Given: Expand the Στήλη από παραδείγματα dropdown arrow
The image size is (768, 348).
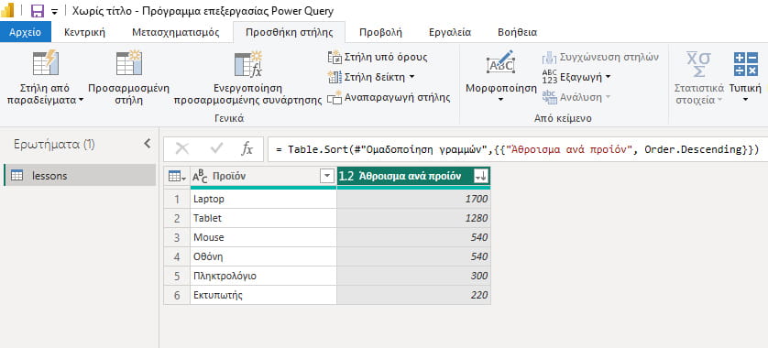Looking at the screenshot, I should tap(81, 101).
